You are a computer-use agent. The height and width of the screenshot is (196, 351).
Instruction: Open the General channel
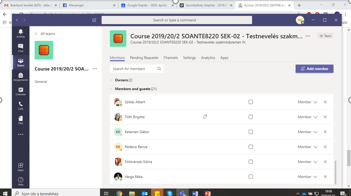[41, 81]
